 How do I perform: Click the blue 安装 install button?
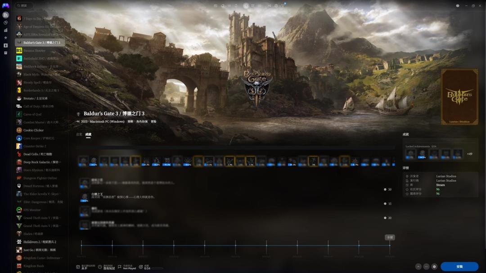(x=459, y=267)
